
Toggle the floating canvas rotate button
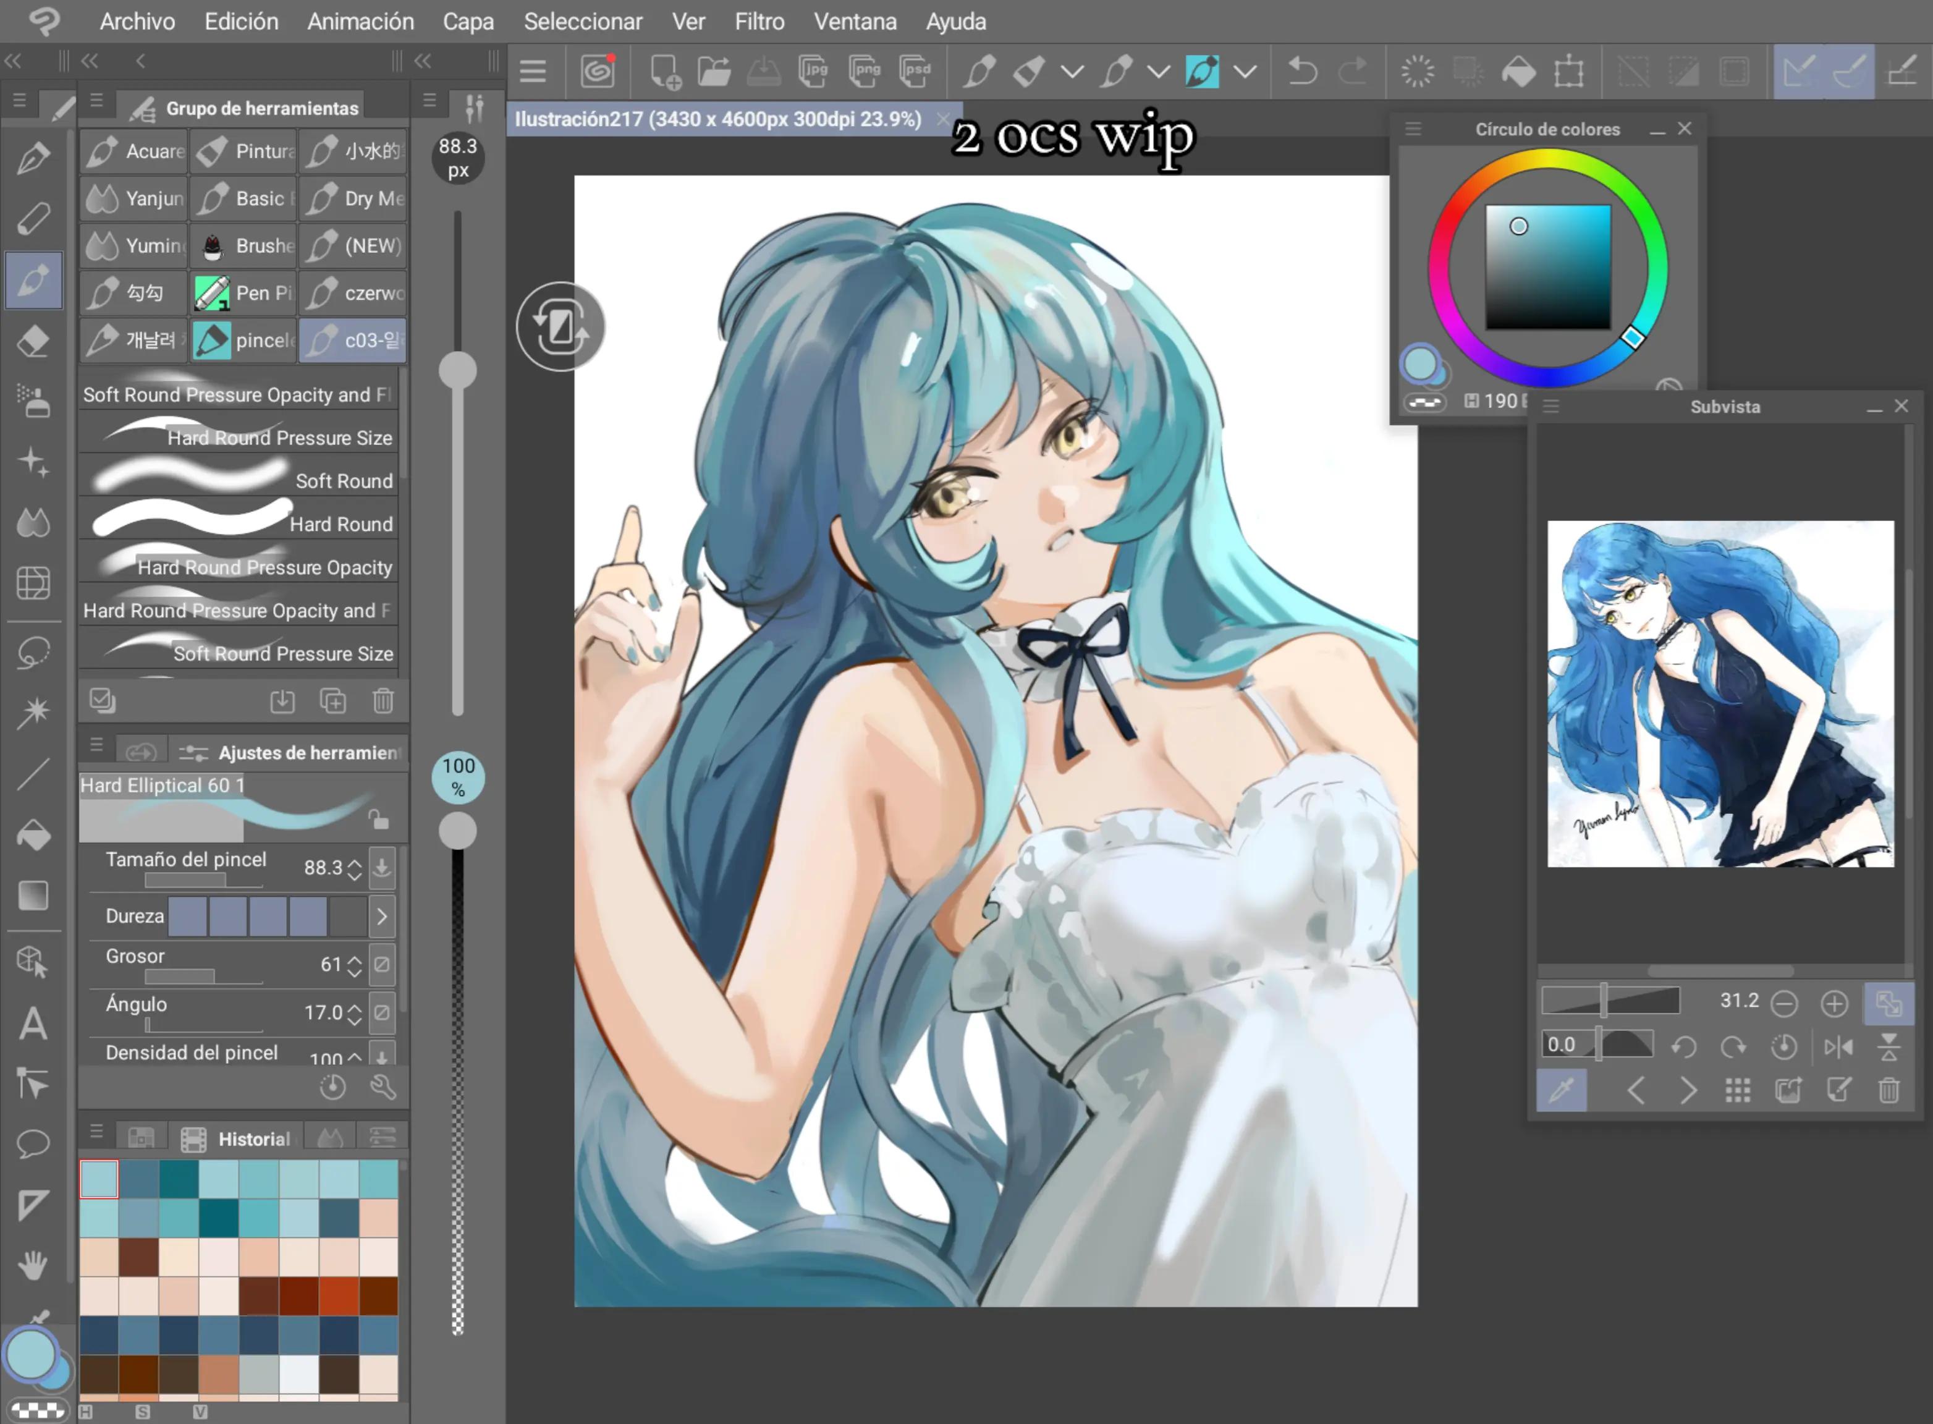561,327
